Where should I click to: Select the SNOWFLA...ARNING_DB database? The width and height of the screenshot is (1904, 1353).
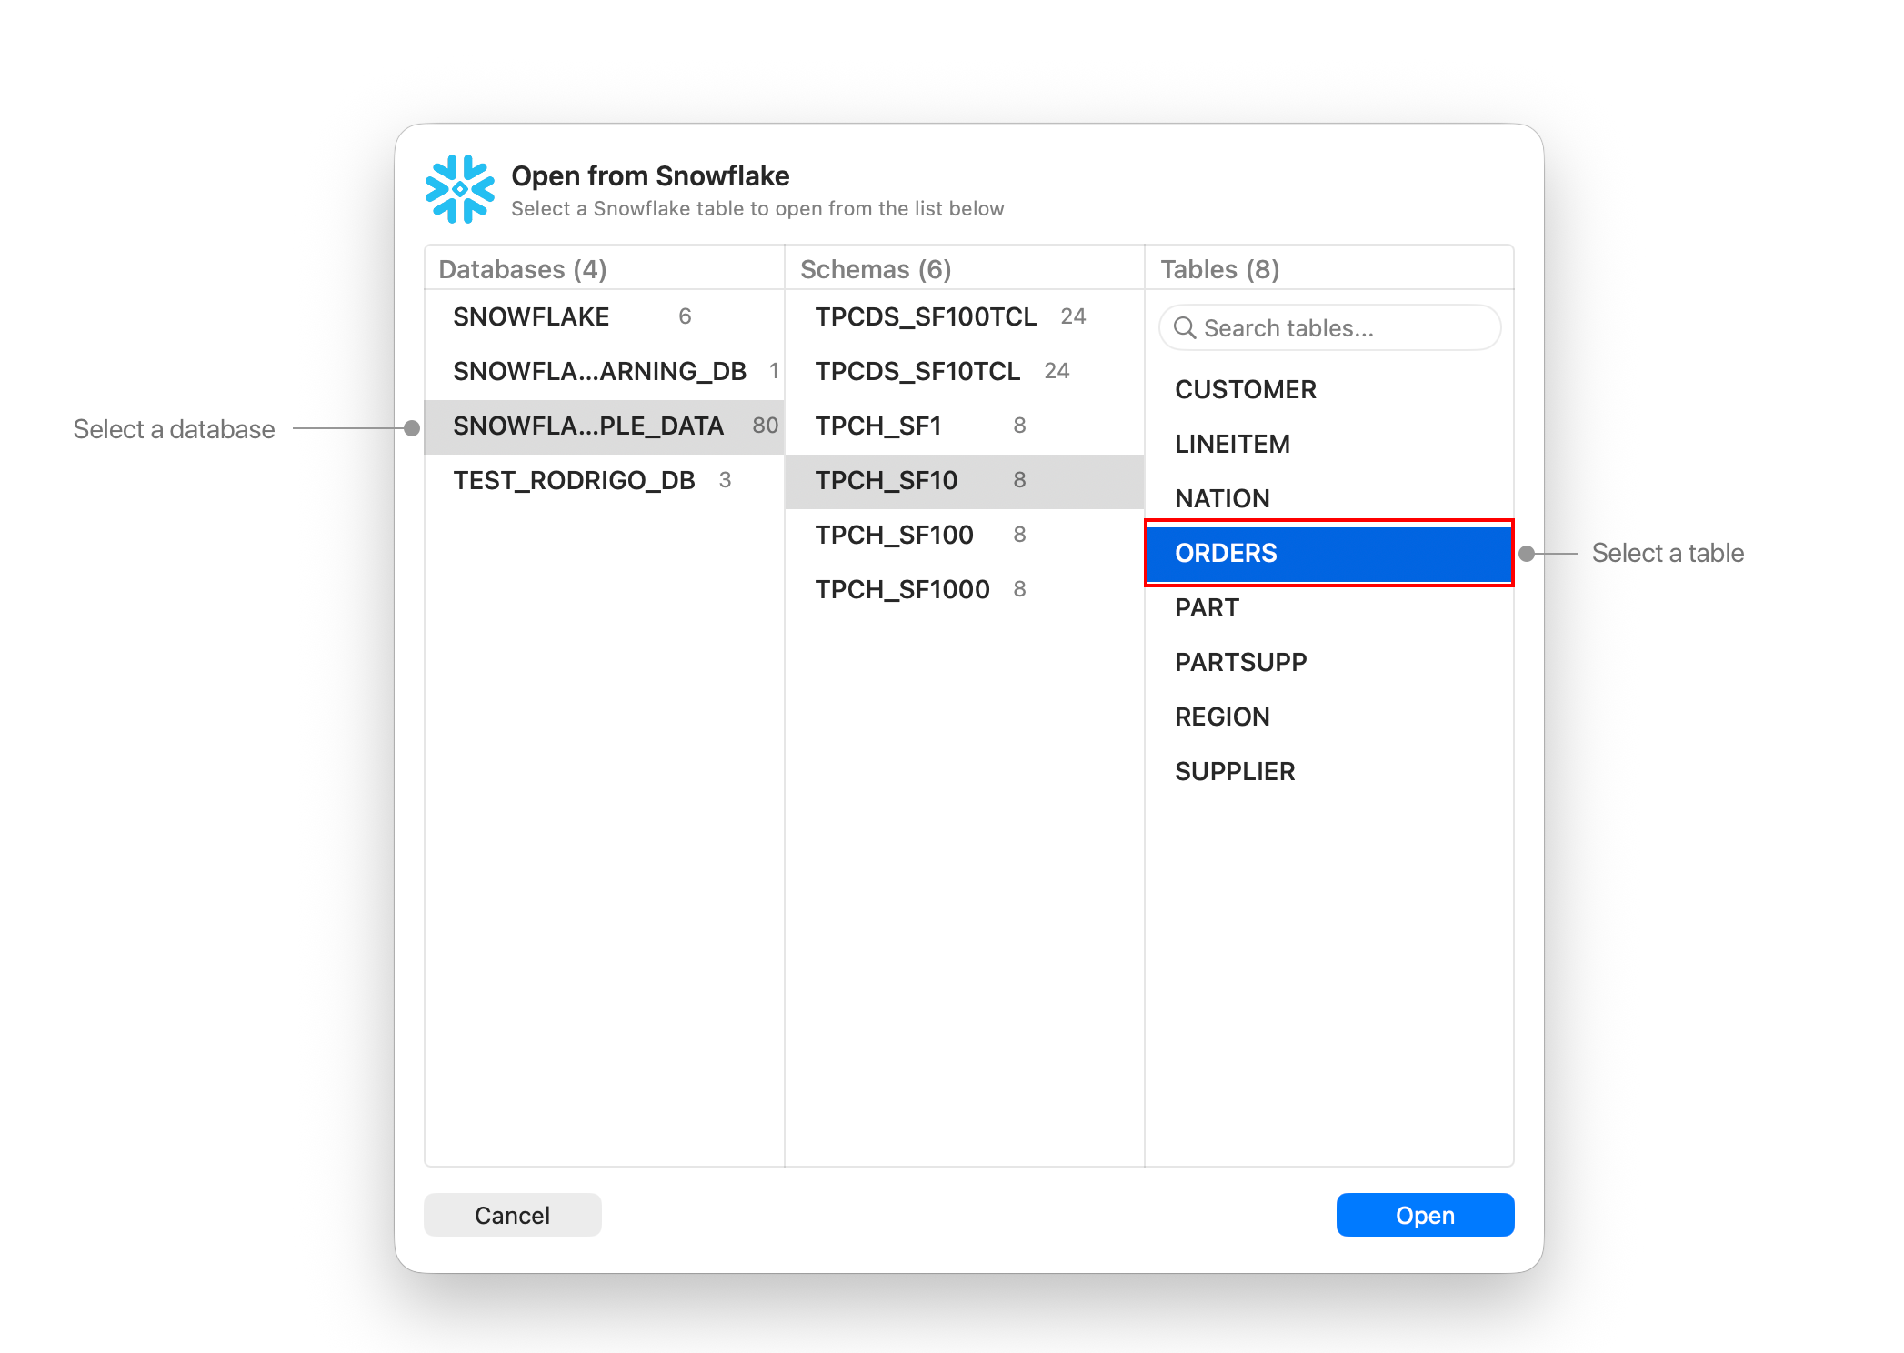click(x=604, y=371)
